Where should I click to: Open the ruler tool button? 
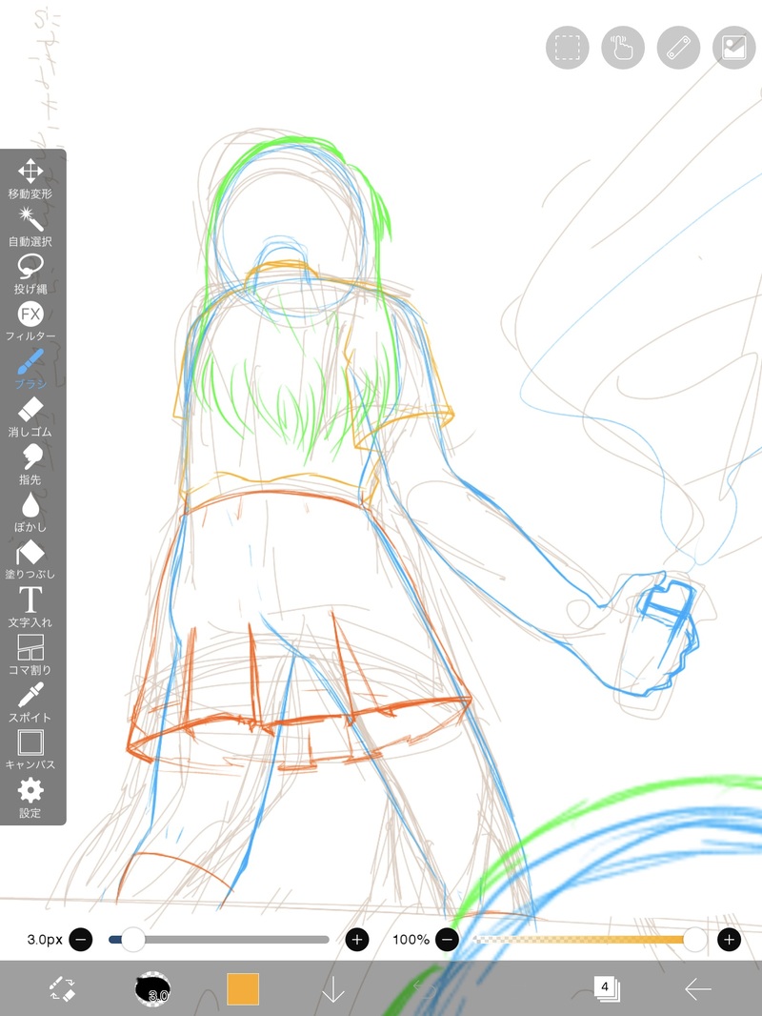678,48
